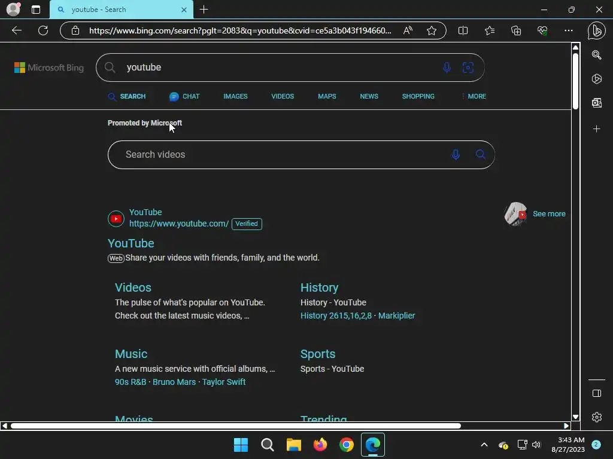613x459 pixels.
Task: Click the red YouTube favicon
Action: pos(116,219)
